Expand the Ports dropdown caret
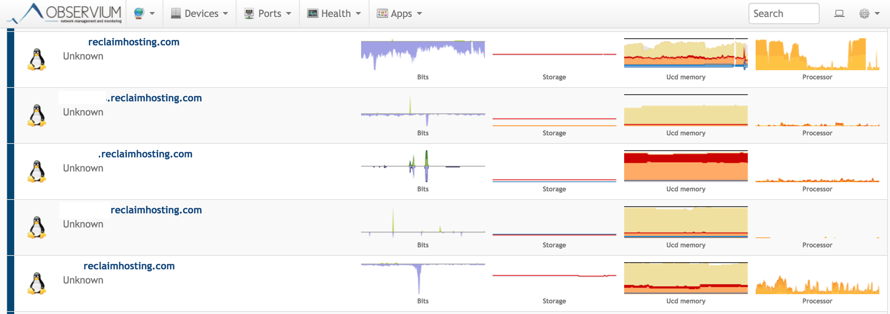Screen dimensions: 890x314 (289, 13)
